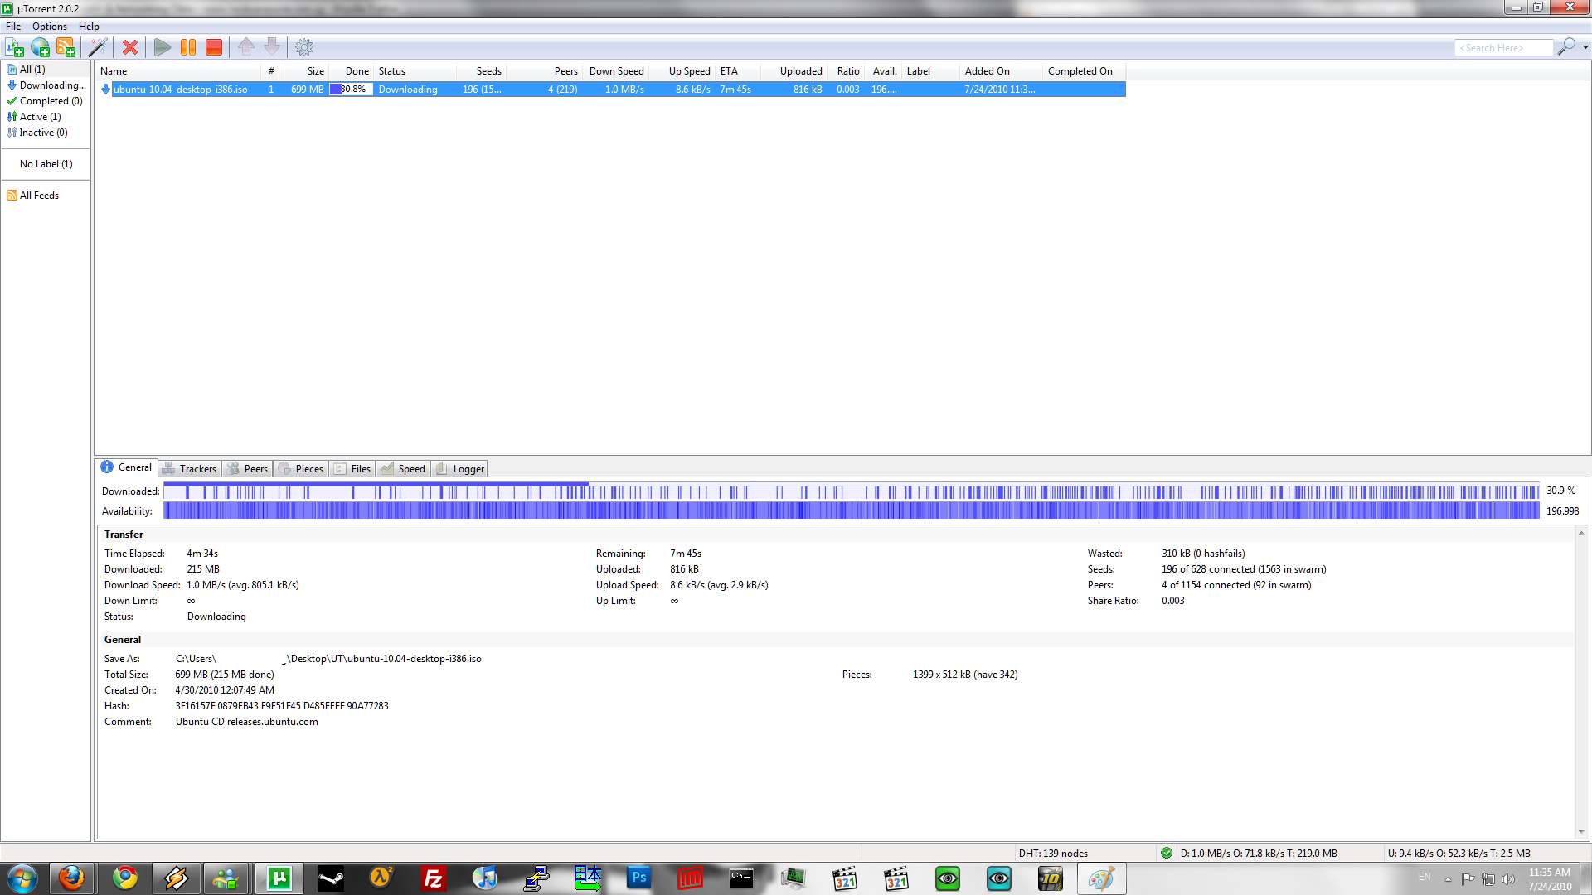Sort by the Seeds column header
1592x895 pixels.
click(481, 71)
